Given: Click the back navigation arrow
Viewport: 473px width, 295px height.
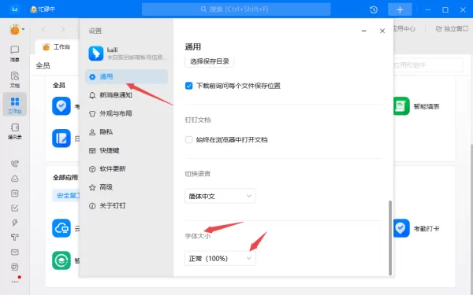Looking at the screenshot, I should (43, 29).
